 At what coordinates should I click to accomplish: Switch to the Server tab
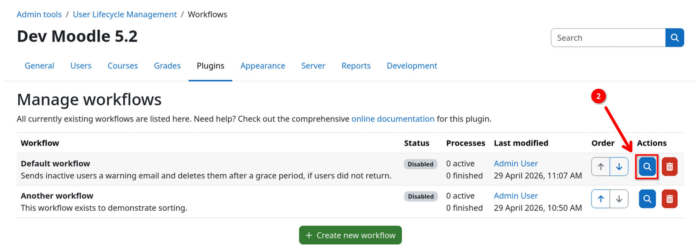tap(313, 66)
